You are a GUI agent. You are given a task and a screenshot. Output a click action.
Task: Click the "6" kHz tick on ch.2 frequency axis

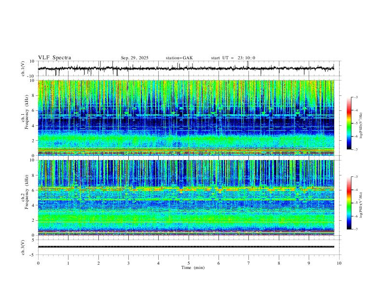pos(33,190)
